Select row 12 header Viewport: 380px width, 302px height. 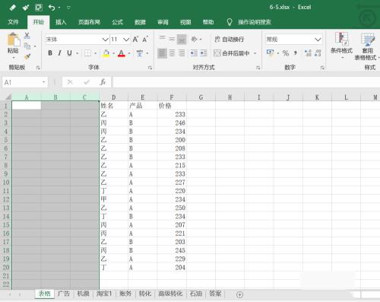pos(6,199)
